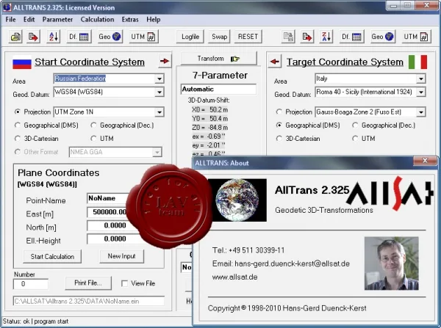Click red arrow beside Start Coordinate System
This screenshot has width=441, height=328.
coord(165,61)
